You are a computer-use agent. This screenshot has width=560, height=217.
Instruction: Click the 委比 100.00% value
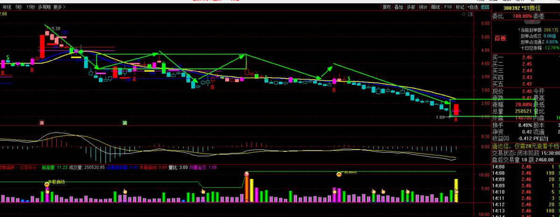[521, 16]
